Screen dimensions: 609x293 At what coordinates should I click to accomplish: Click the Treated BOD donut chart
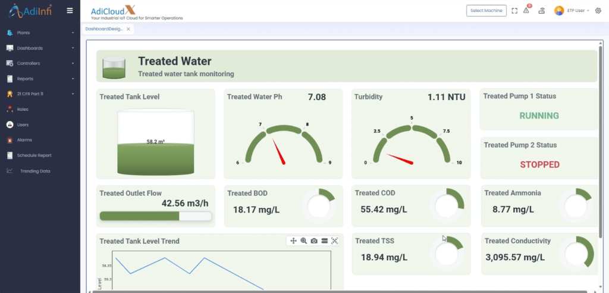319,206
